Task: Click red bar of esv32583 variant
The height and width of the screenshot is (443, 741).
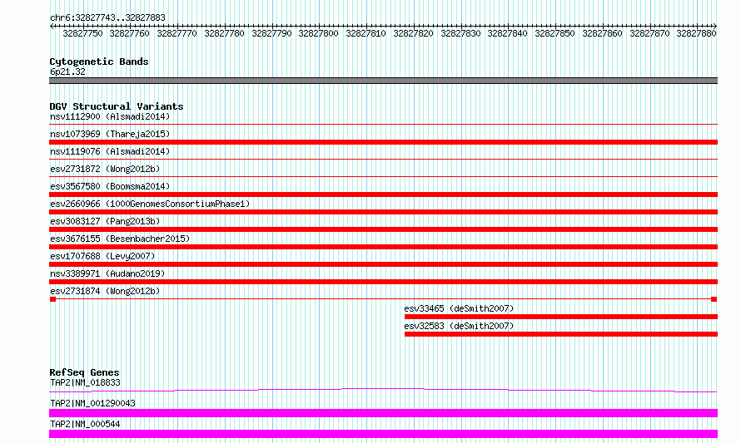Action: click(561, 334)
